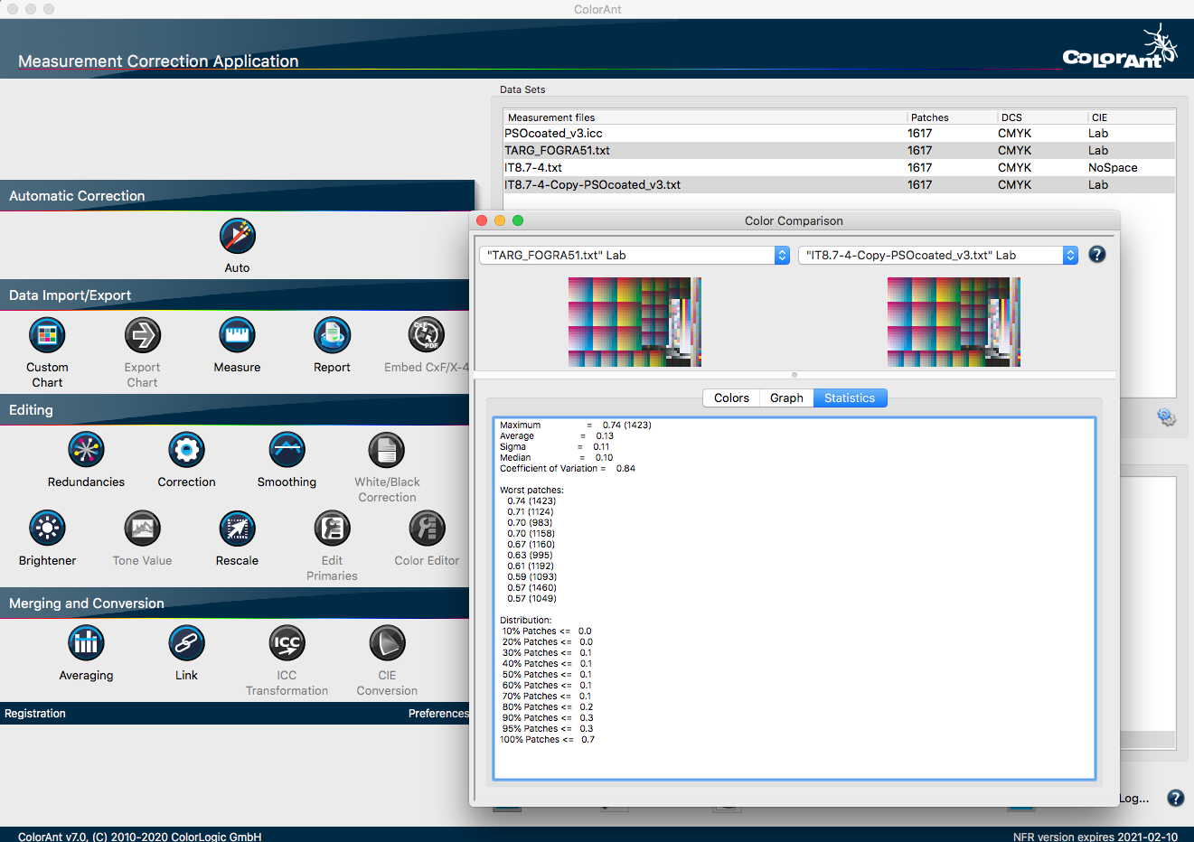Open the Brightener tool
Screen dimensions: 1194x842
click(47, 529)
